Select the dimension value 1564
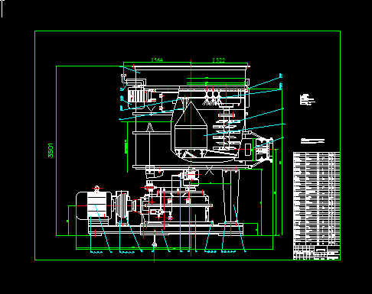372x294 pixels. point(157,60)
